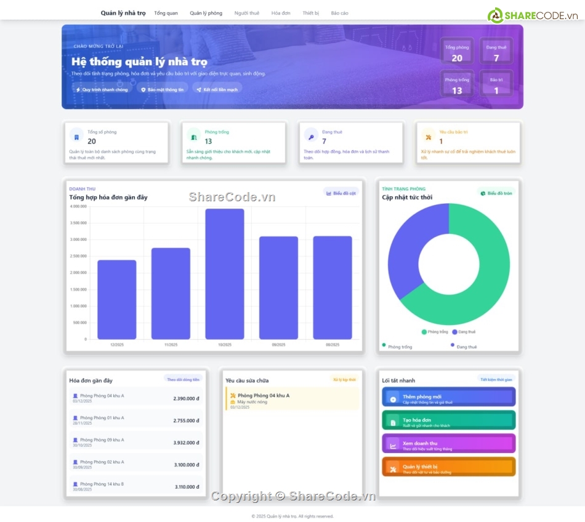
Task: Click the shield icon on "Bảo mật thông tin"
Action: (x=143, y=89)
